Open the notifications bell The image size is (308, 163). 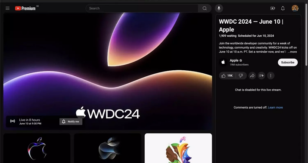[283, 8]
